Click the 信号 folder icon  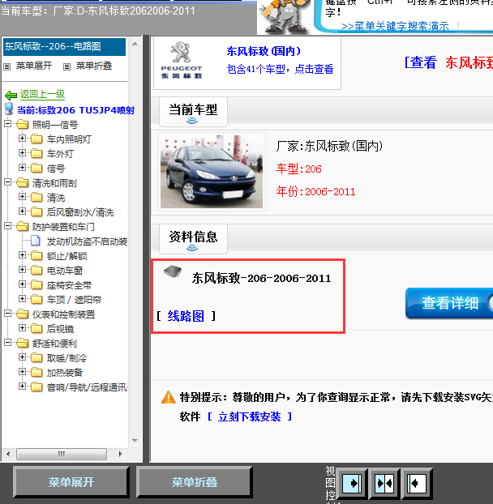(36, 168)
